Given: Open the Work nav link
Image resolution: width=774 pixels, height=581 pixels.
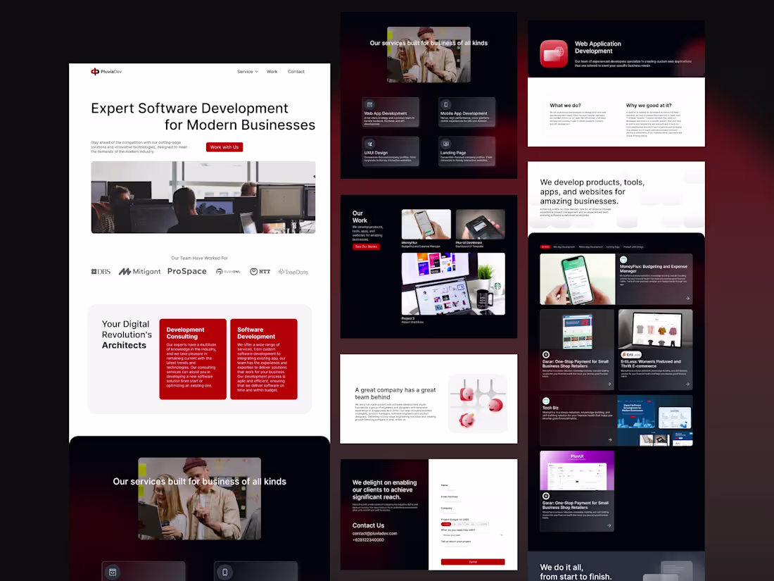Looking at the screenshot, I should coord(272,72).
